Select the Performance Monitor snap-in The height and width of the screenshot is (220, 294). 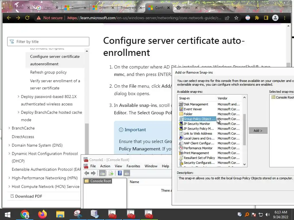point(198,148)
